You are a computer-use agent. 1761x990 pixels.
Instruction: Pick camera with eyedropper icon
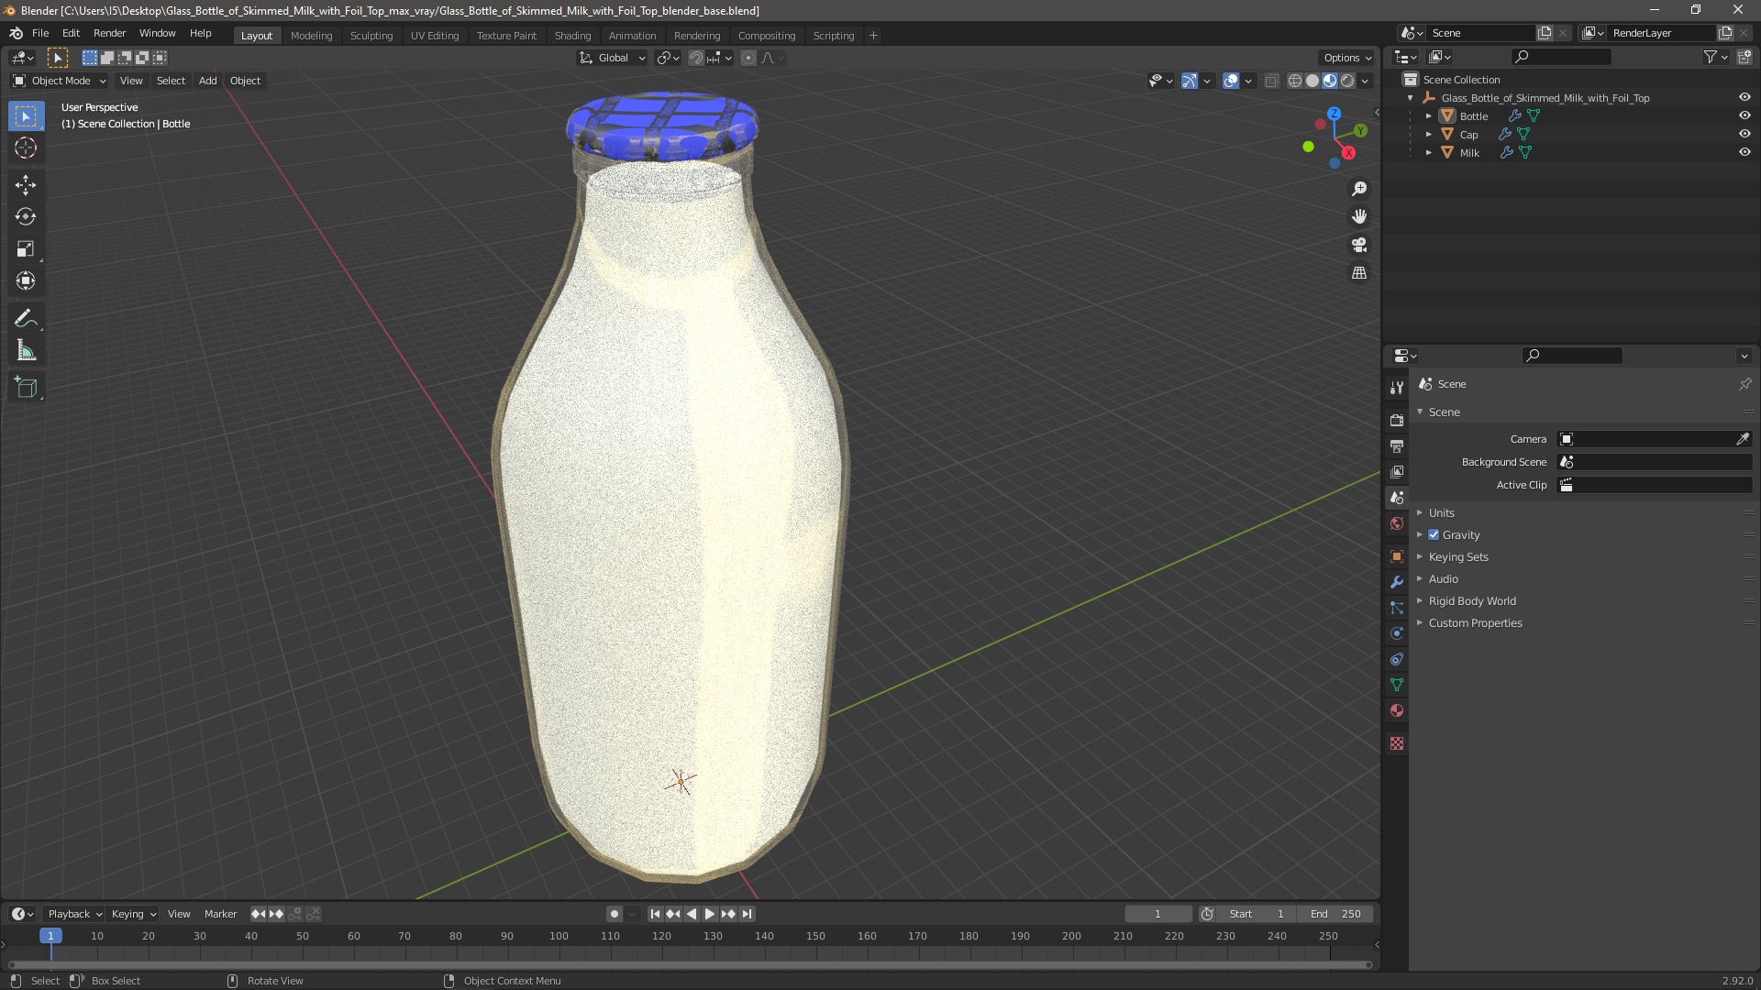(1743, 439)
